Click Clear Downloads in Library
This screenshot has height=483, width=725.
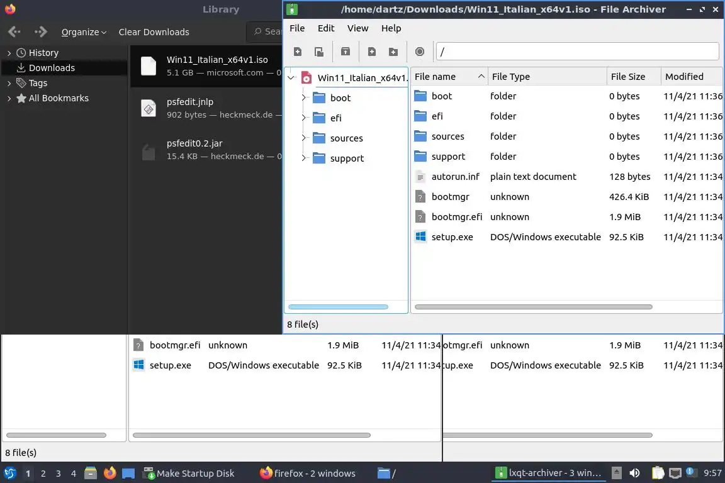[154, 32]
